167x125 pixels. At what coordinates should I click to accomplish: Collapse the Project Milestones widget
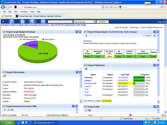[158, 65]
